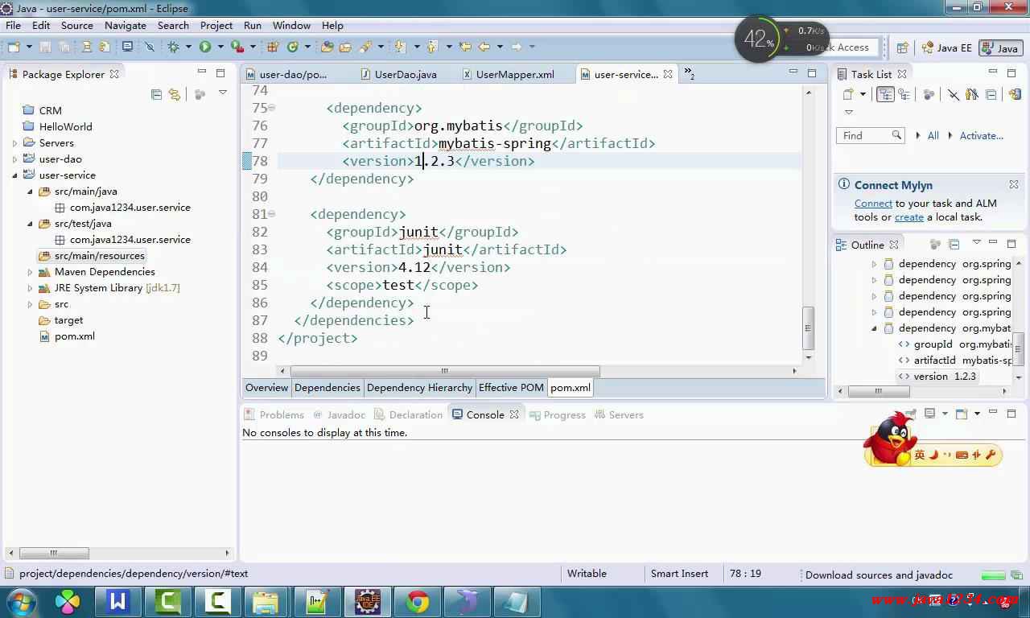Click the Skip All Breakpoints icon

[x=150, y=47]
